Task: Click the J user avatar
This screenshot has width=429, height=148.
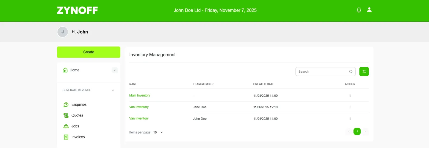Action: click(63, 32)
